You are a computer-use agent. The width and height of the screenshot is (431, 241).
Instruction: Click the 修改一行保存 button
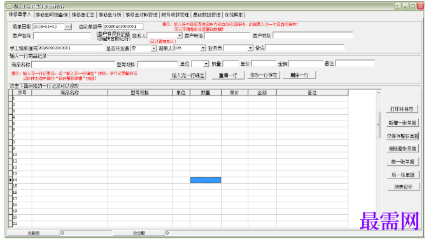point(264,75)
